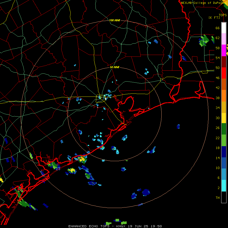Click the 54 legend value
The width and height of the screenshot is (228, 228).
pyautogui.click(x=218, y=58)
